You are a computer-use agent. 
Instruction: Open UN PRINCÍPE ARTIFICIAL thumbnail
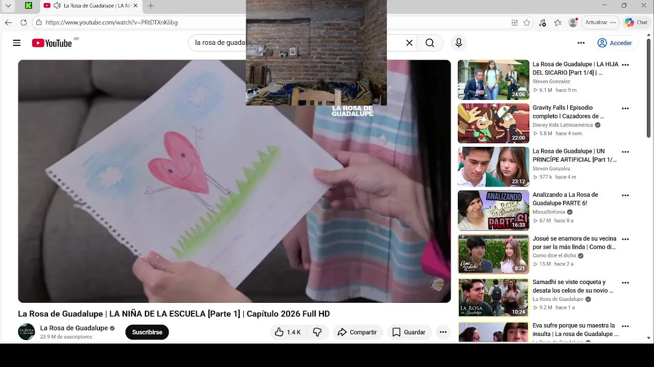tap(494, 167)
